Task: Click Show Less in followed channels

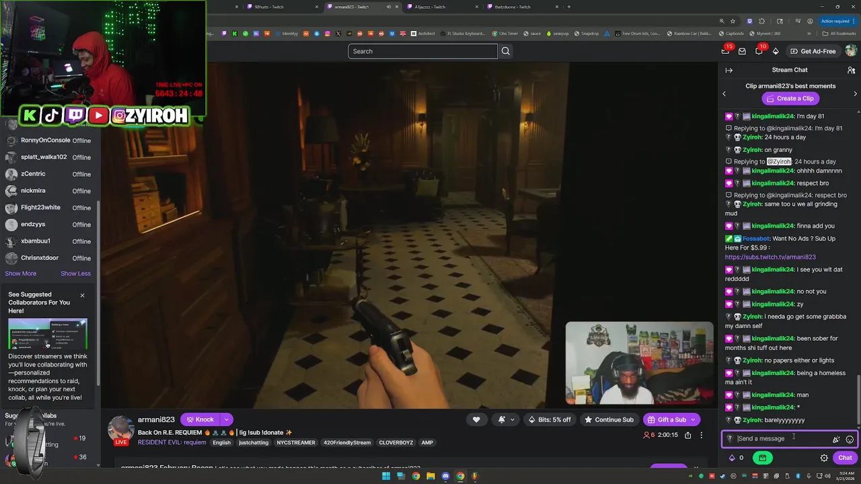Action: [75, 274]
